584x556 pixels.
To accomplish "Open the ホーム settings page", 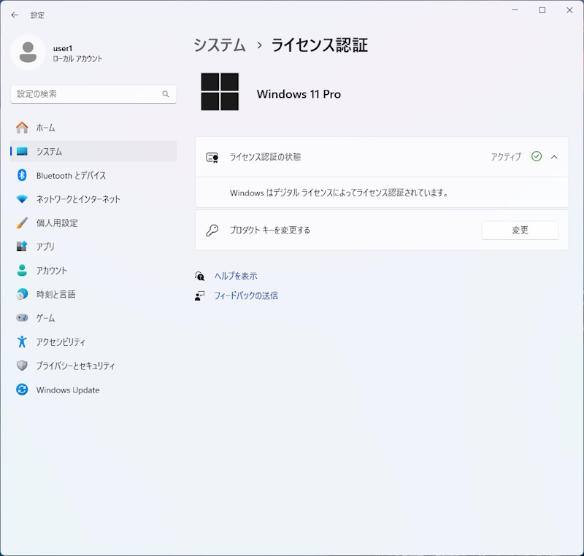I will pyautogui.click(x=93, y=128).
